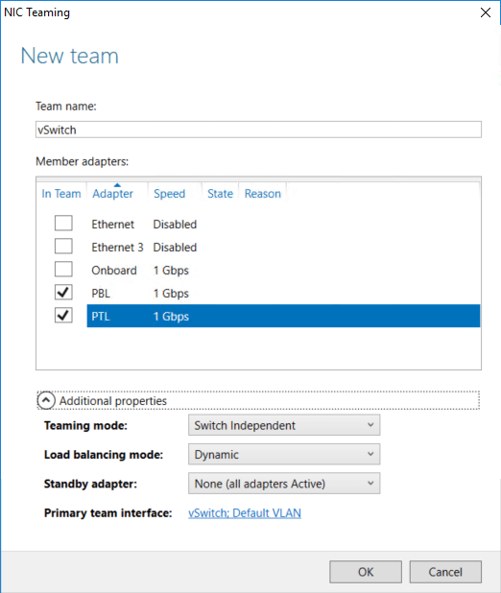This screenshot has width=501, height=593.
Task: Uncheck the PBL adapter checkbox
Action: [x=63, y=293]
